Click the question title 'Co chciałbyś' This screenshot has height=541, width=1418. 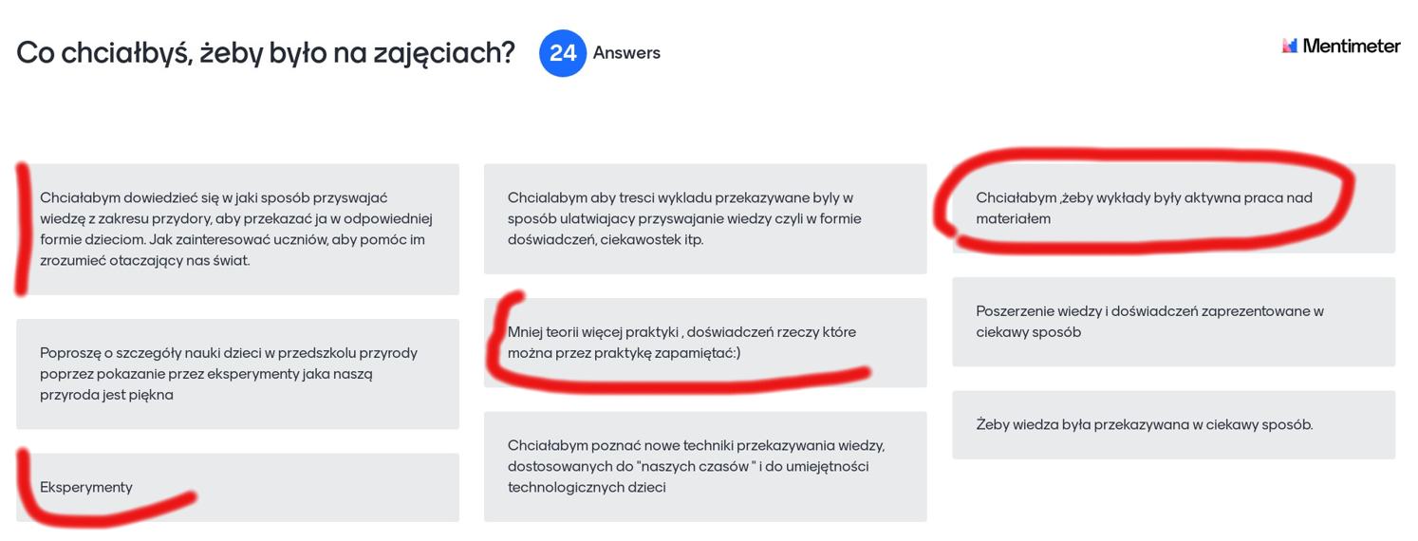click(266, 53)
